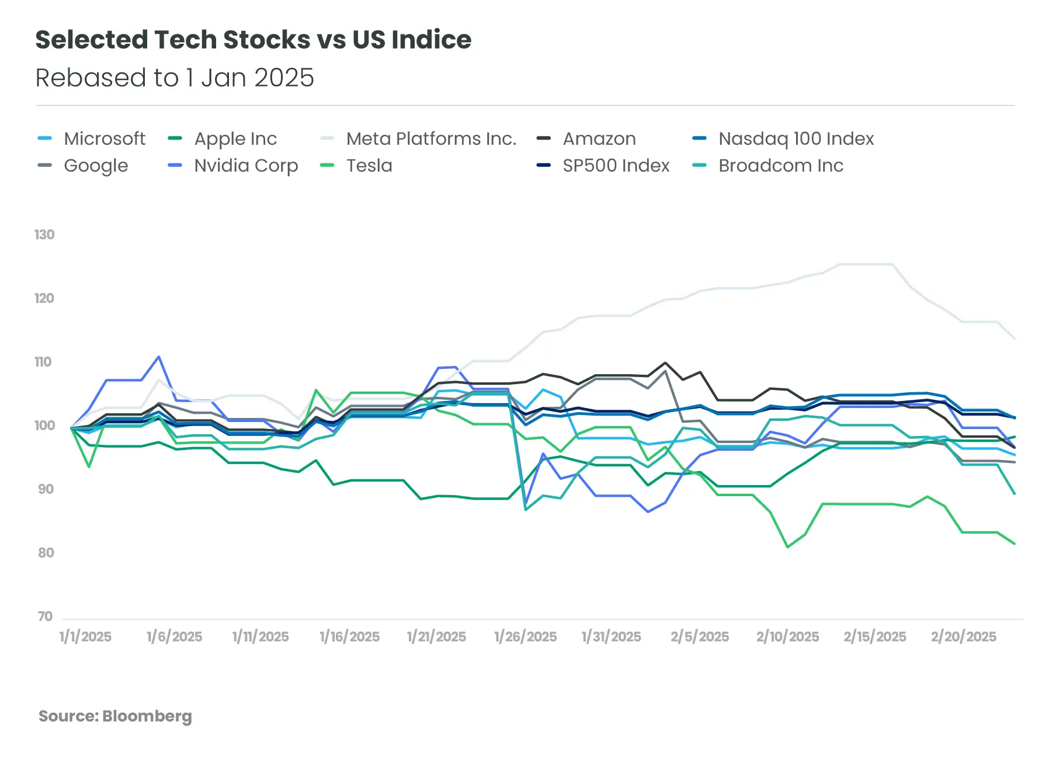
Task: Toggle the Meta Platforms Inc. legend entry
Action: (x=430, y=139)
